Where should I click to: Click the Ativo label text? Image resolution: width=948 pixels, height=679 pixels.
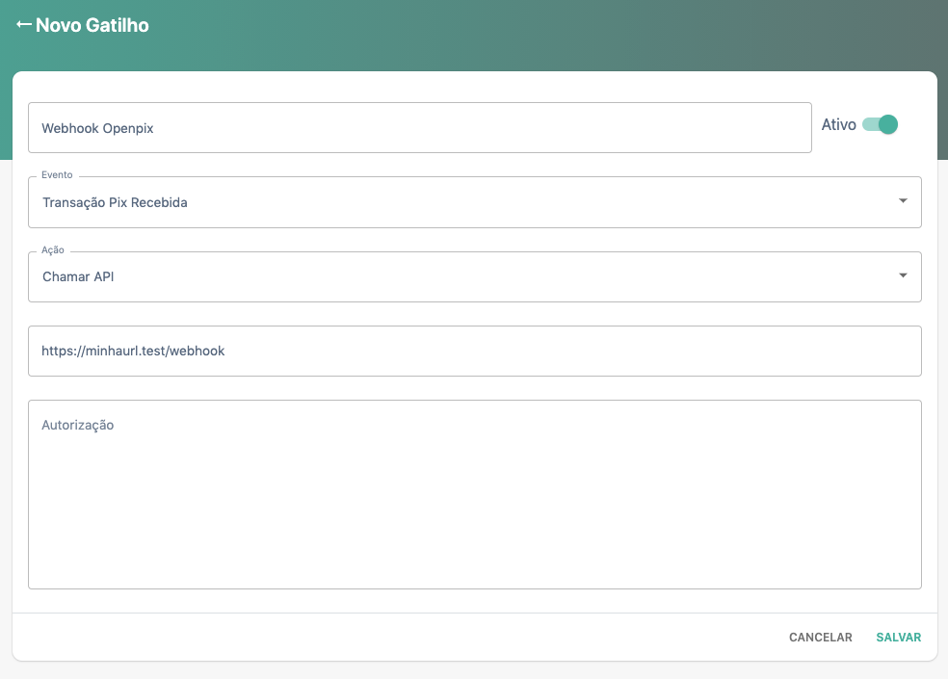[838, 124]
